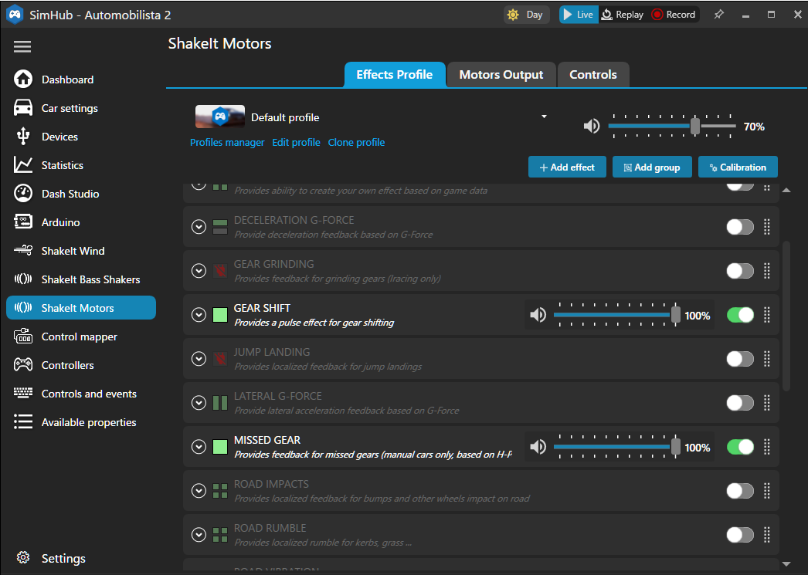This screenshot has width=808, height=575.
Task: Expand the Lateral G-Force settings
Action: [199, 403]
